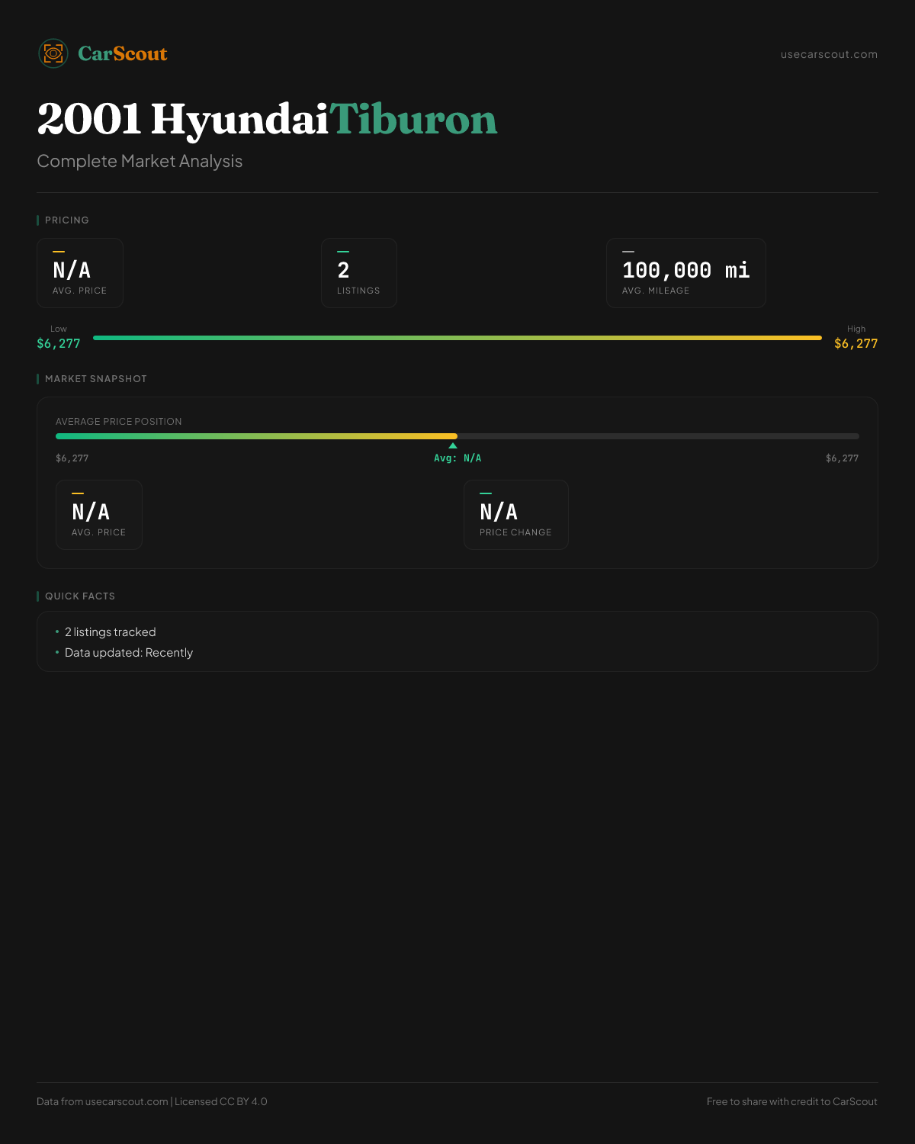Click the PRICING section heading

[67, 220]
